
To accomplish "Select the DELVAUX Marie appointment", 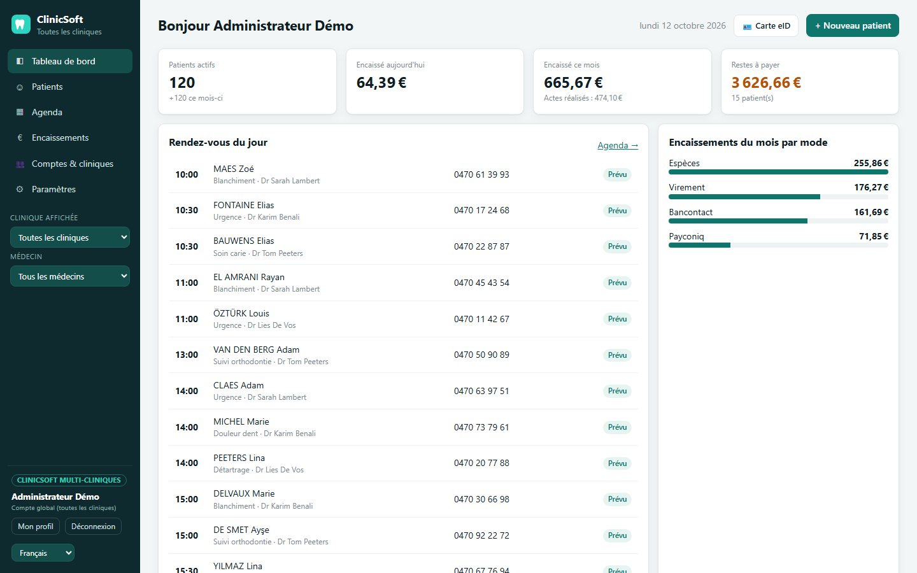I will pyautogui.click(x=403, y=499).
